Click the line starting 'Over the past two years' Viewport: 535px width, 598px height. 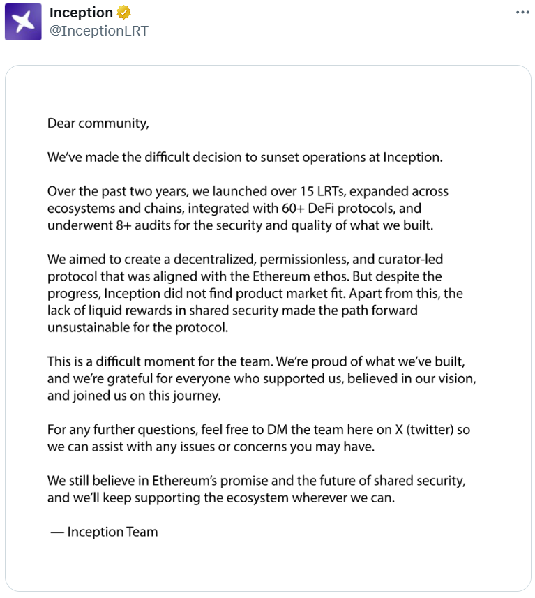click(x=248, y=191)
